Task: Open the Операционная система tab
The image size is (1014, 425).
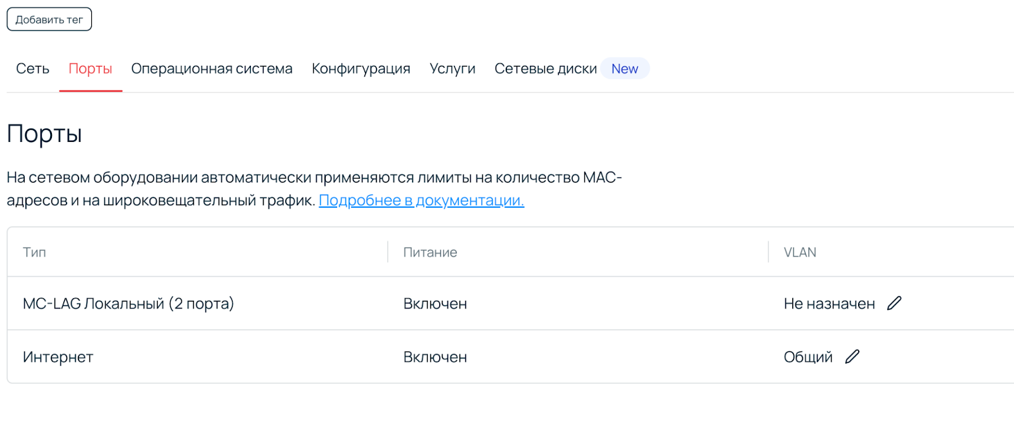Action: pyautogui.click(x=212, y=68)
